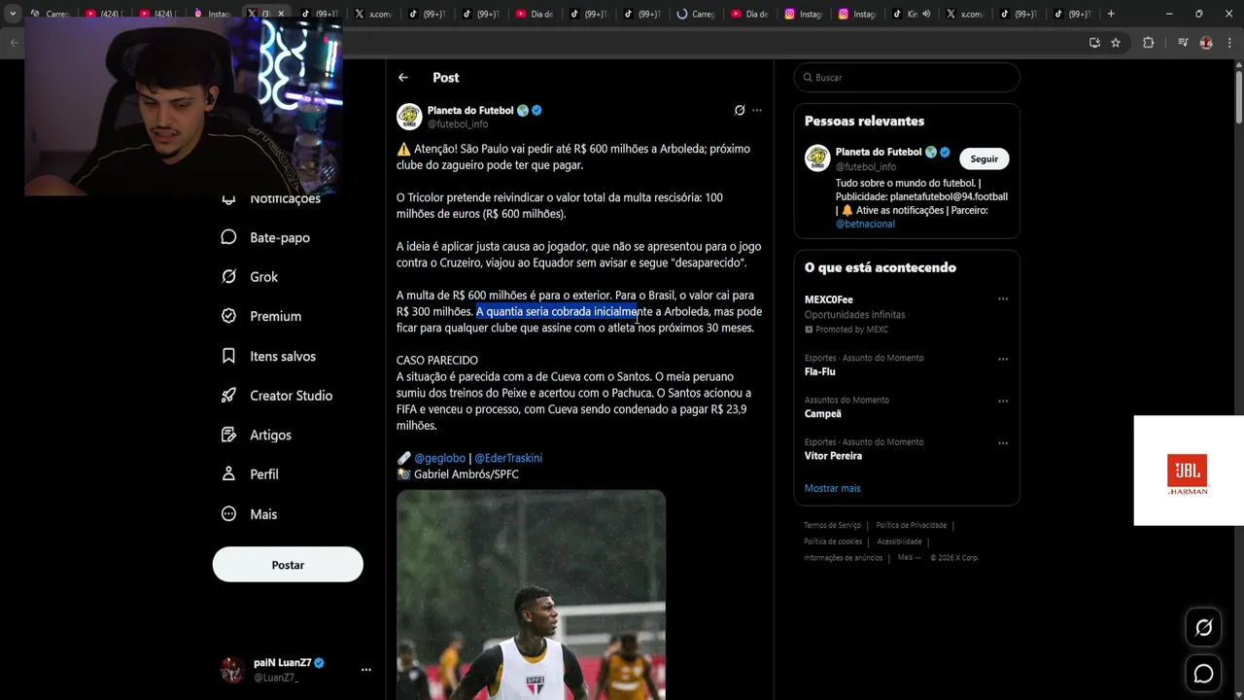
Task: Open Informações de anúncios footer link
Action: tap(843, 557)
